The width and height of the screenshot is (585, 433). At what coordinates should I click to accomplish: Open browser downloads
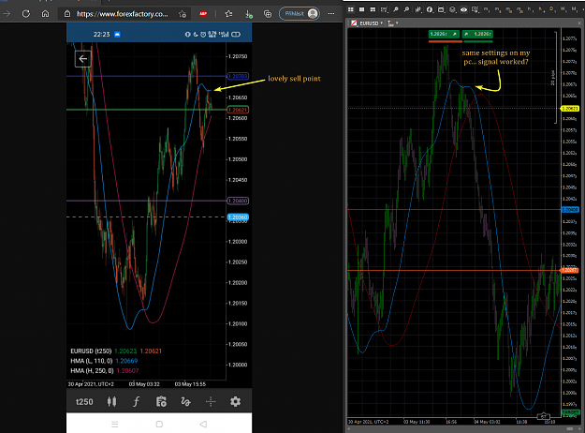[249, 14]
